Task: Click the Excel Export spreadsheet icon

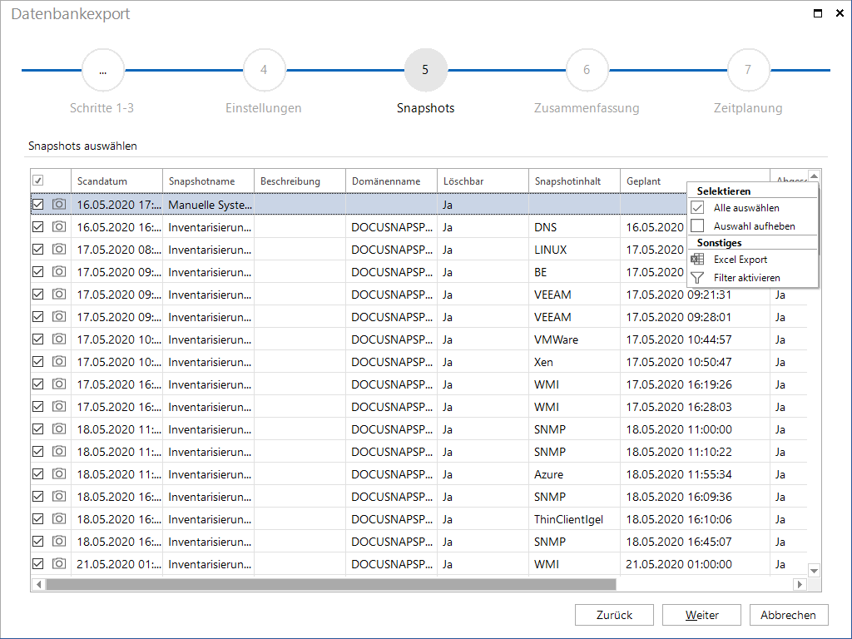Action: 697,260
